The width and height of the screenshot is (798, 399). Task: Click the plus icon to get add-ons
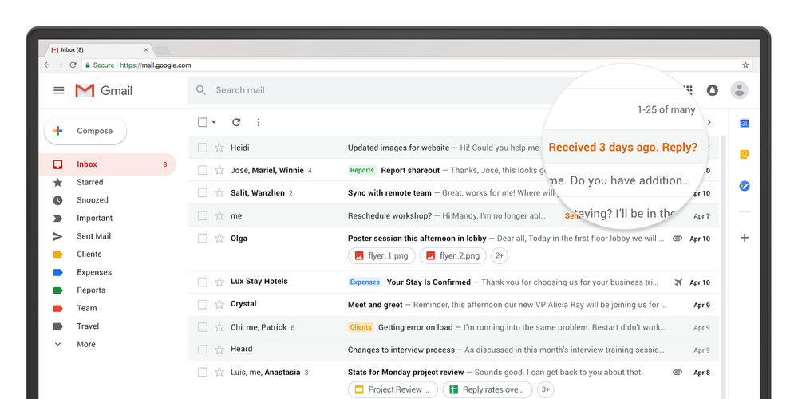pos(744,238)
